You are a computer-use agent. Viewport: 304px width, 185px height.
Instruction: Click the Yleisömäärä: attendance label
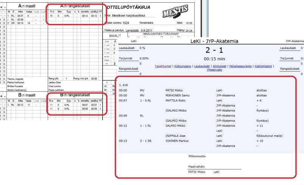click(146, 23)
